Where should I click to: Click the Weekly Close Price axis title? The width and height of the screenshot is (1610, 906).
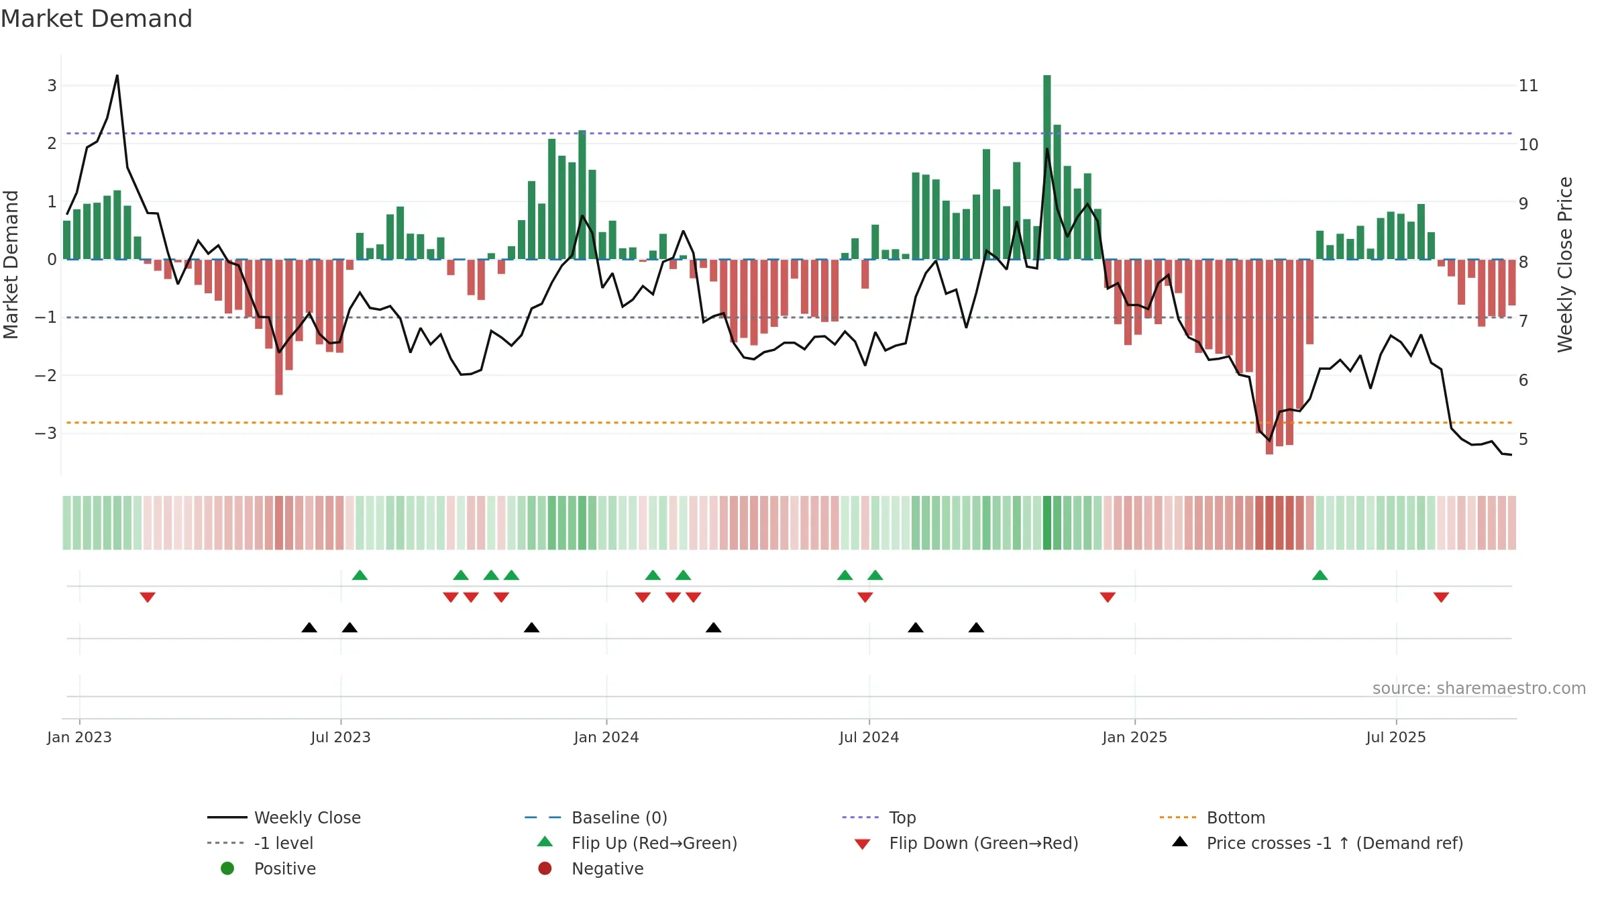(x=1565, y=264)
